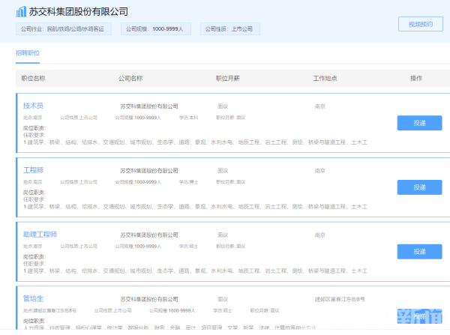Click the 公司名称 column header
This screenshot has height=335, width=450.
click(x=130, y=78)
